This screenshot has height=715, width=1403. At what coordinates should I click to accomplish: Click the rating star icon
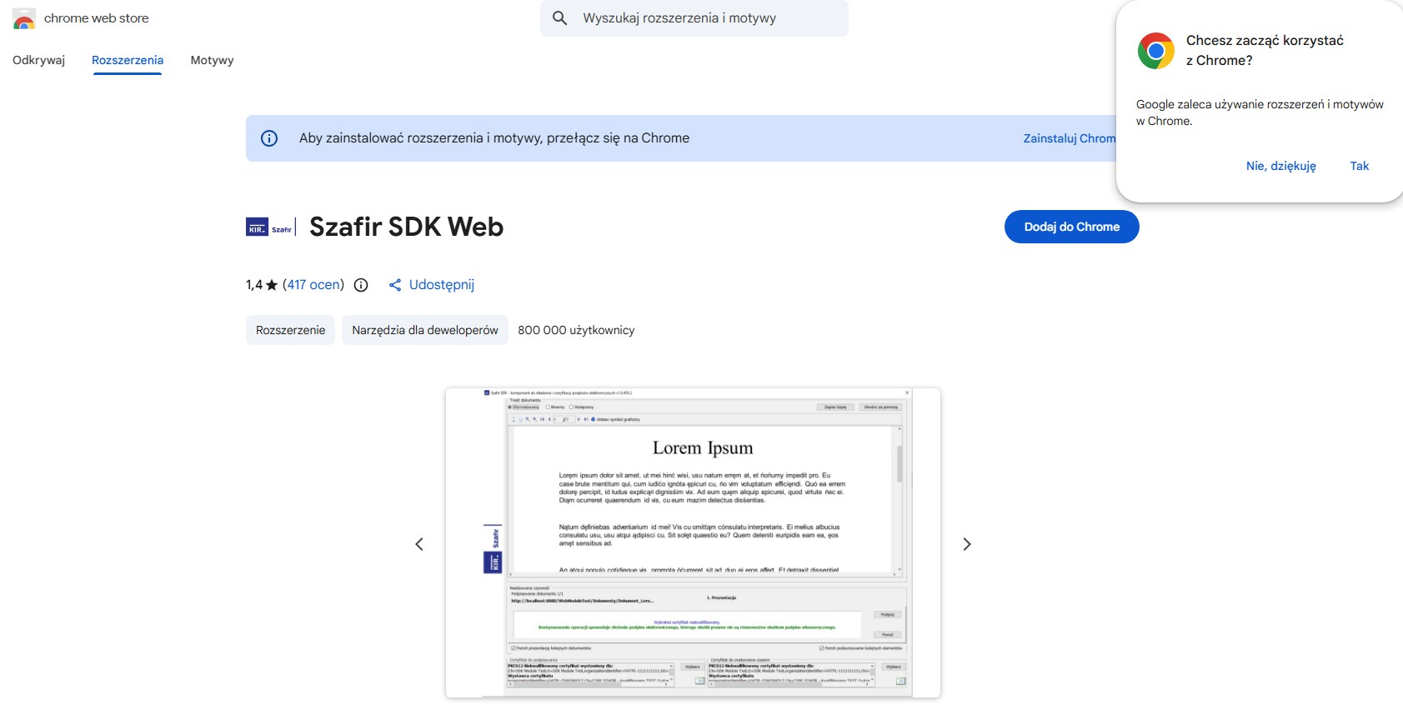click(272, 285)
